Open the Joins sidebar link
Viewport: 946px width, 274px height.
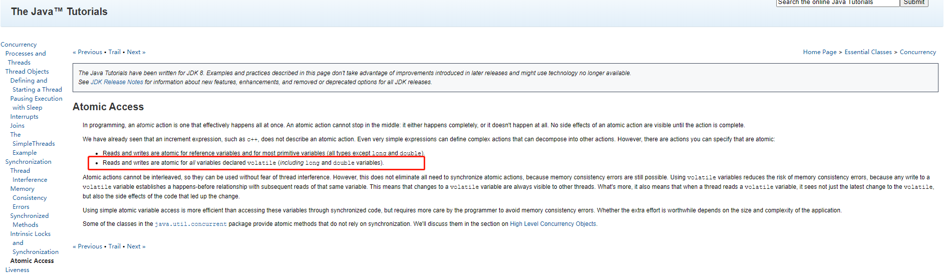point(17,126)
